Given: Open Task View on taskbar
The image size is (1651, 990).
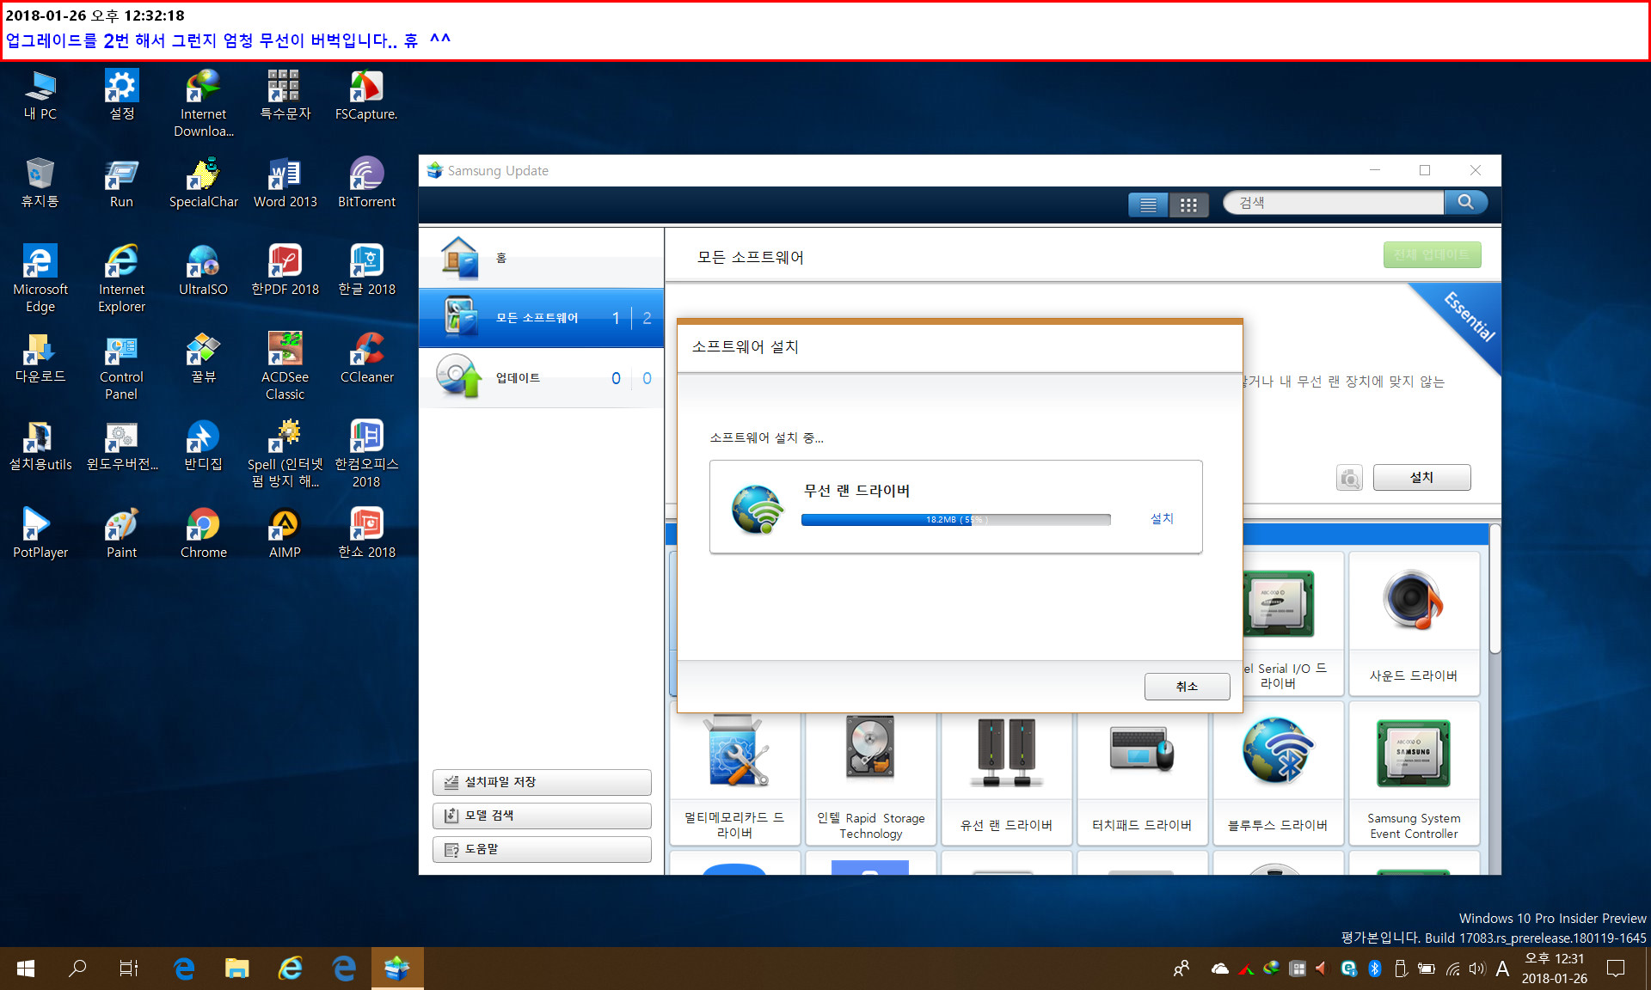Looking at the screenshot, I should coord(129,969).
